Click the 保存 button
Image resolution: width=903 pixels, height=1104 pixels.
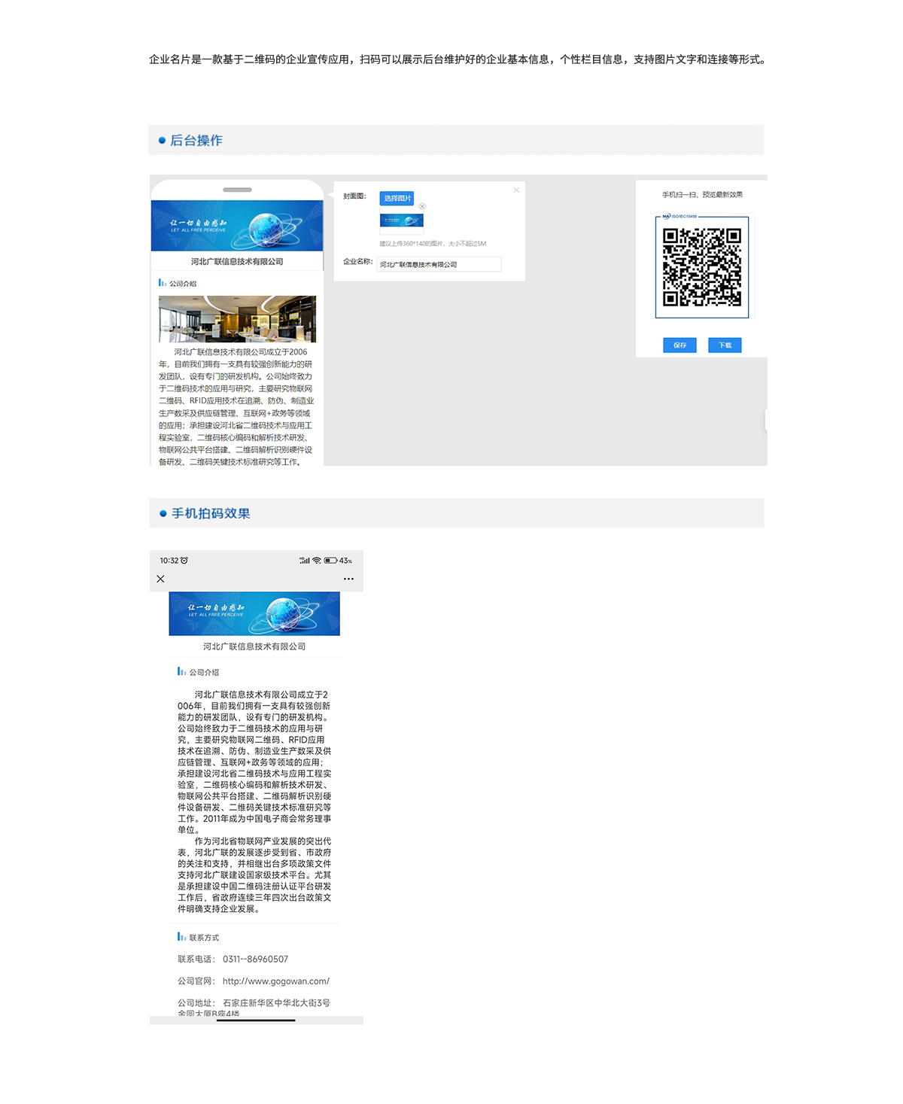pyautogui.click(x=680, y=345)
